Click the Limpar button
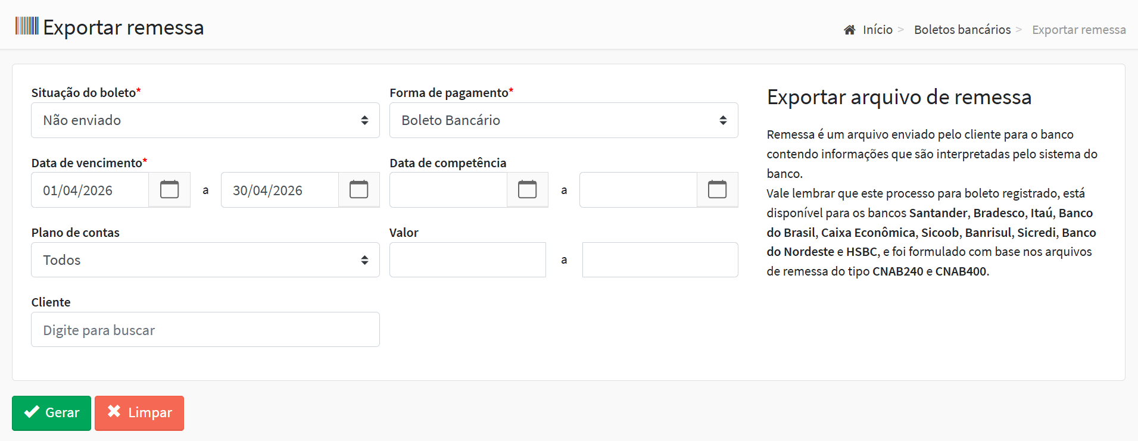Image resolution: width=1138 pixels, height=441 pixels. coord(139,413)
